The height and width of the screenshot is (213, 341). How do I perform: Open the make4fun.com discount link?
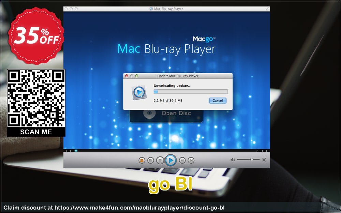coord(139,208)
